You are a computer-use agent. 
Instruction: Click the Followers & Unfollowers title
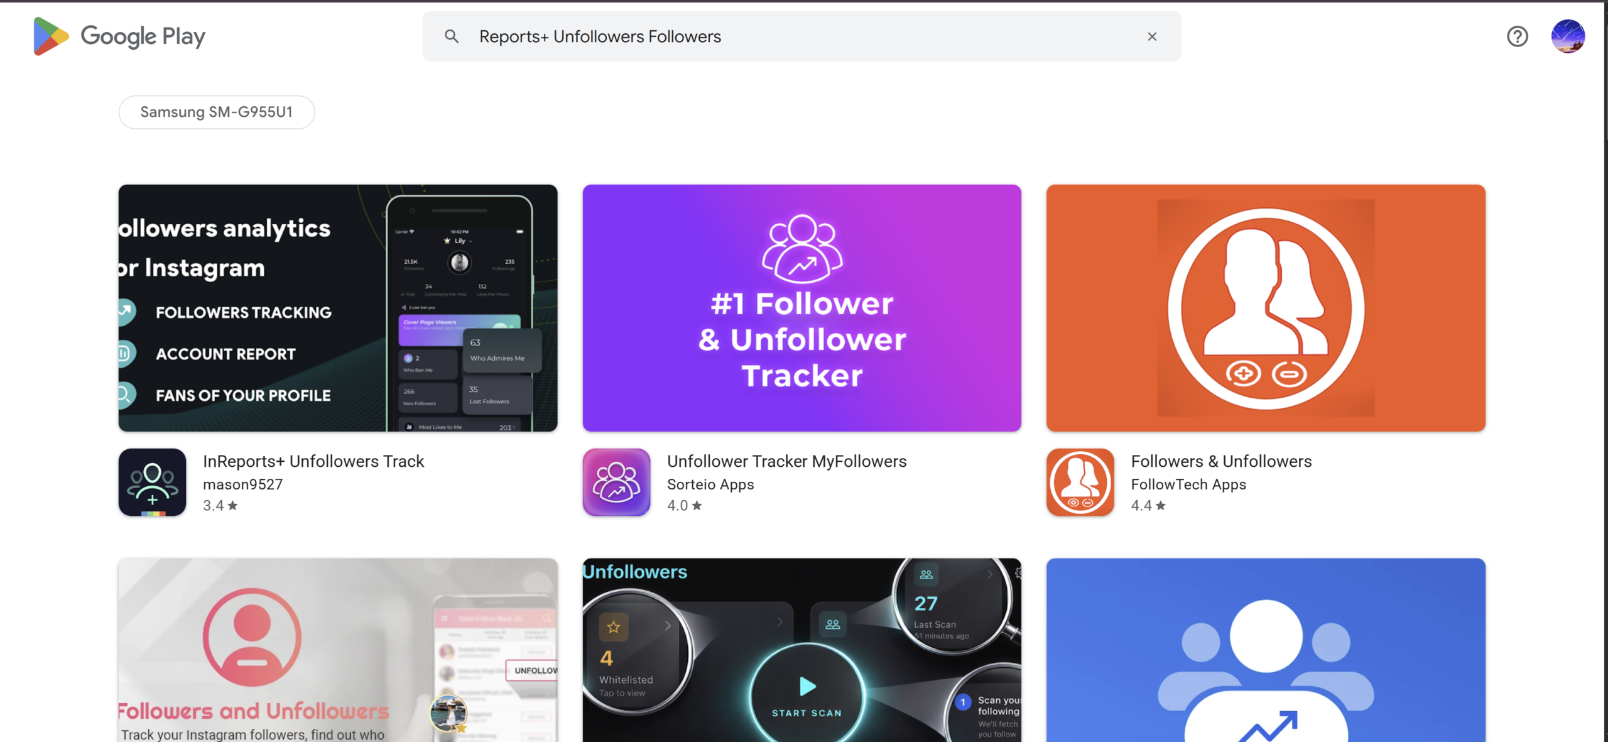click(1221, 461)
